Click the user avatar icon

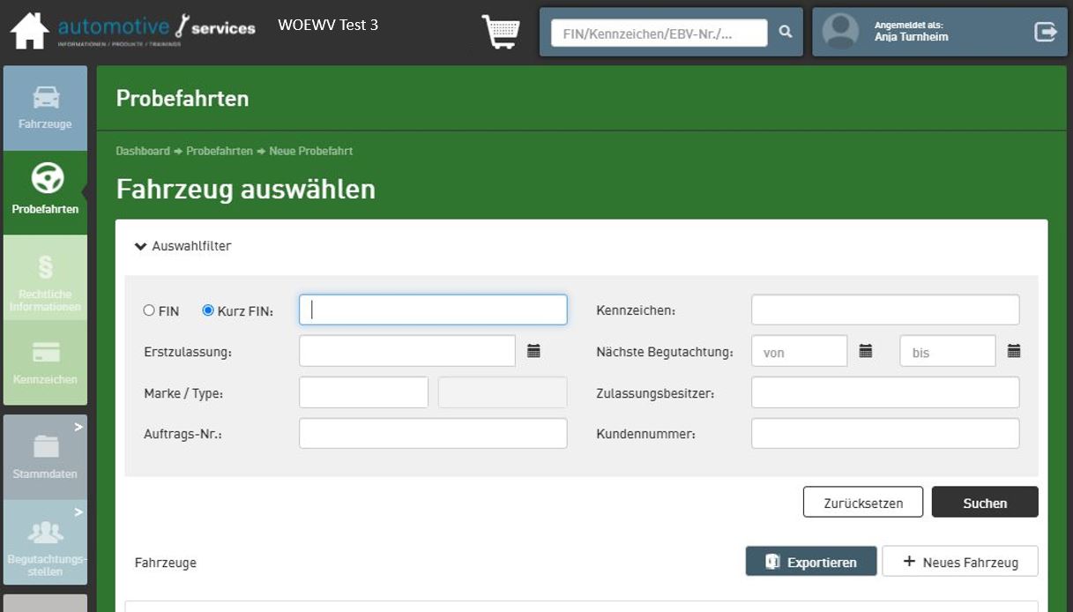[839, 32]
